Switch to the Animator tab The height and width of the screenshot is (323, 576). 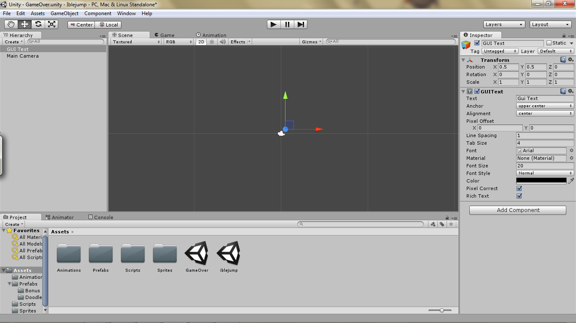click(x=59, y=217)
